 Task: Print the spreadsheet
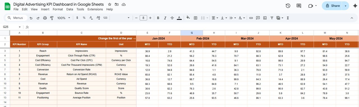point(45,18)
